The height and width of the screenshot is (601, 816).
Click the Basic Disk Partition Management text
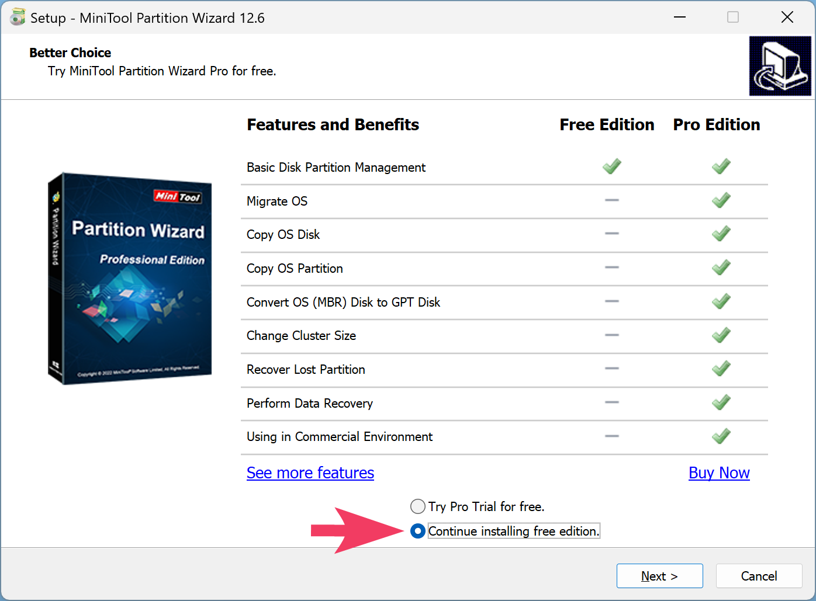[336, 168]
